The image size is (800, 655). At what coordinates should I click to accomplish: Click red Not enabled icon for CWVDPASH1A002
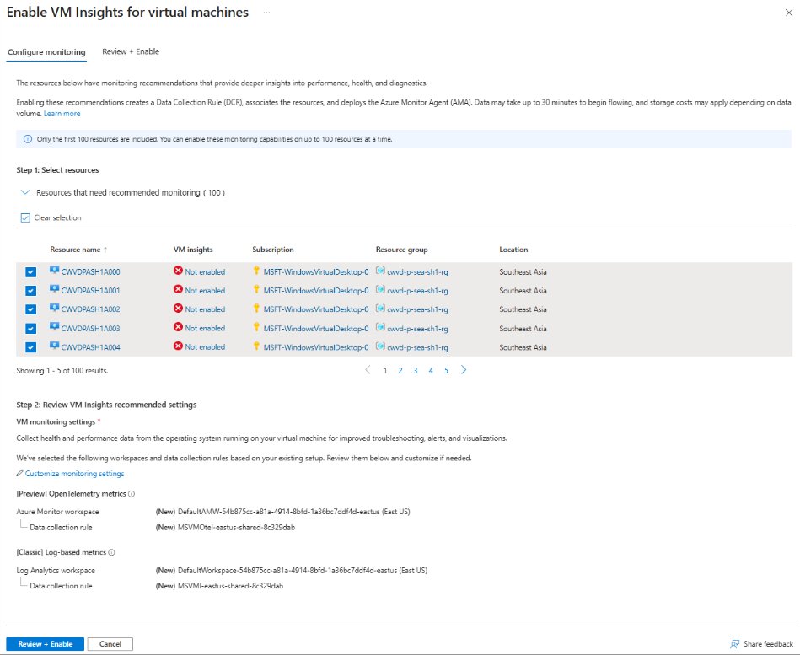[178, 309]
